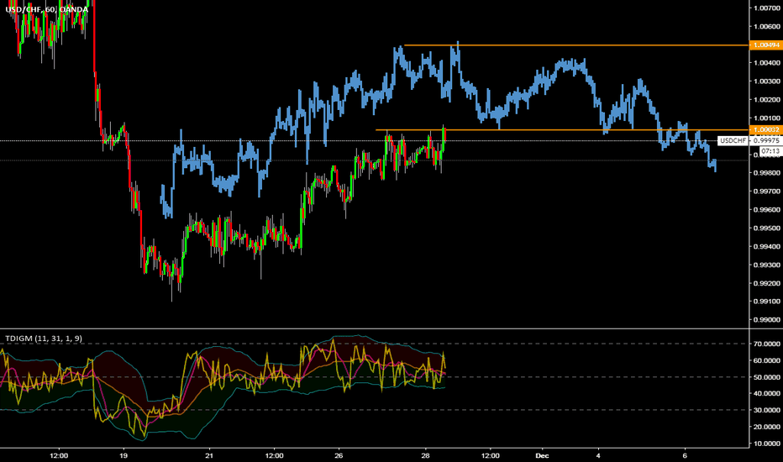Click the 19 date label on time axis

(123, 455)
